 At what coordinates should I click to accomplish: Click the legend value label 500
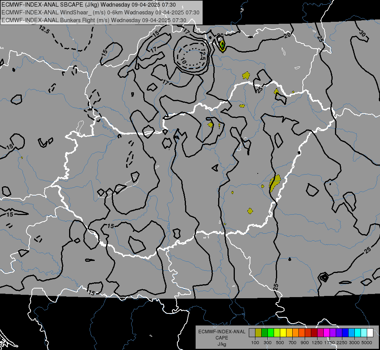(x=280, y=343)
